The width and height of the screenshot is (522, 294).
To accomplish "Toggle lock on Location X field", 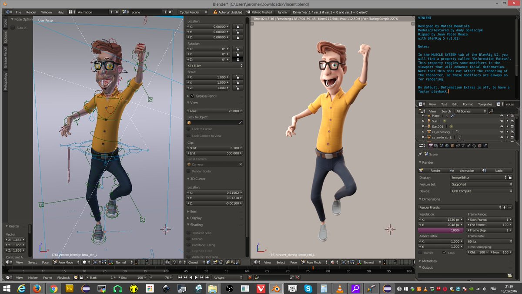I will [x=238, y=27].
